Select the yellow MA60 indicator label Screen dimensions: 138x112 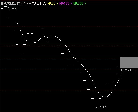click(53, 3)
